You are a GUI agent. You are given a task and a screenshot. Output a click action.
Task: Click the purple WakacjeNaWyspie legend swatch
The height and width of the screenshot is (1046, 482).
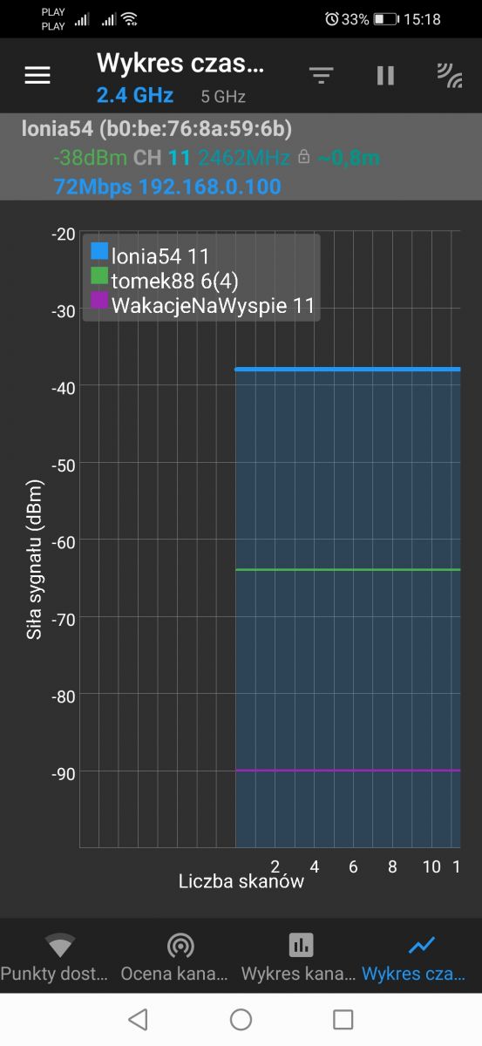[x=99, y=301]
